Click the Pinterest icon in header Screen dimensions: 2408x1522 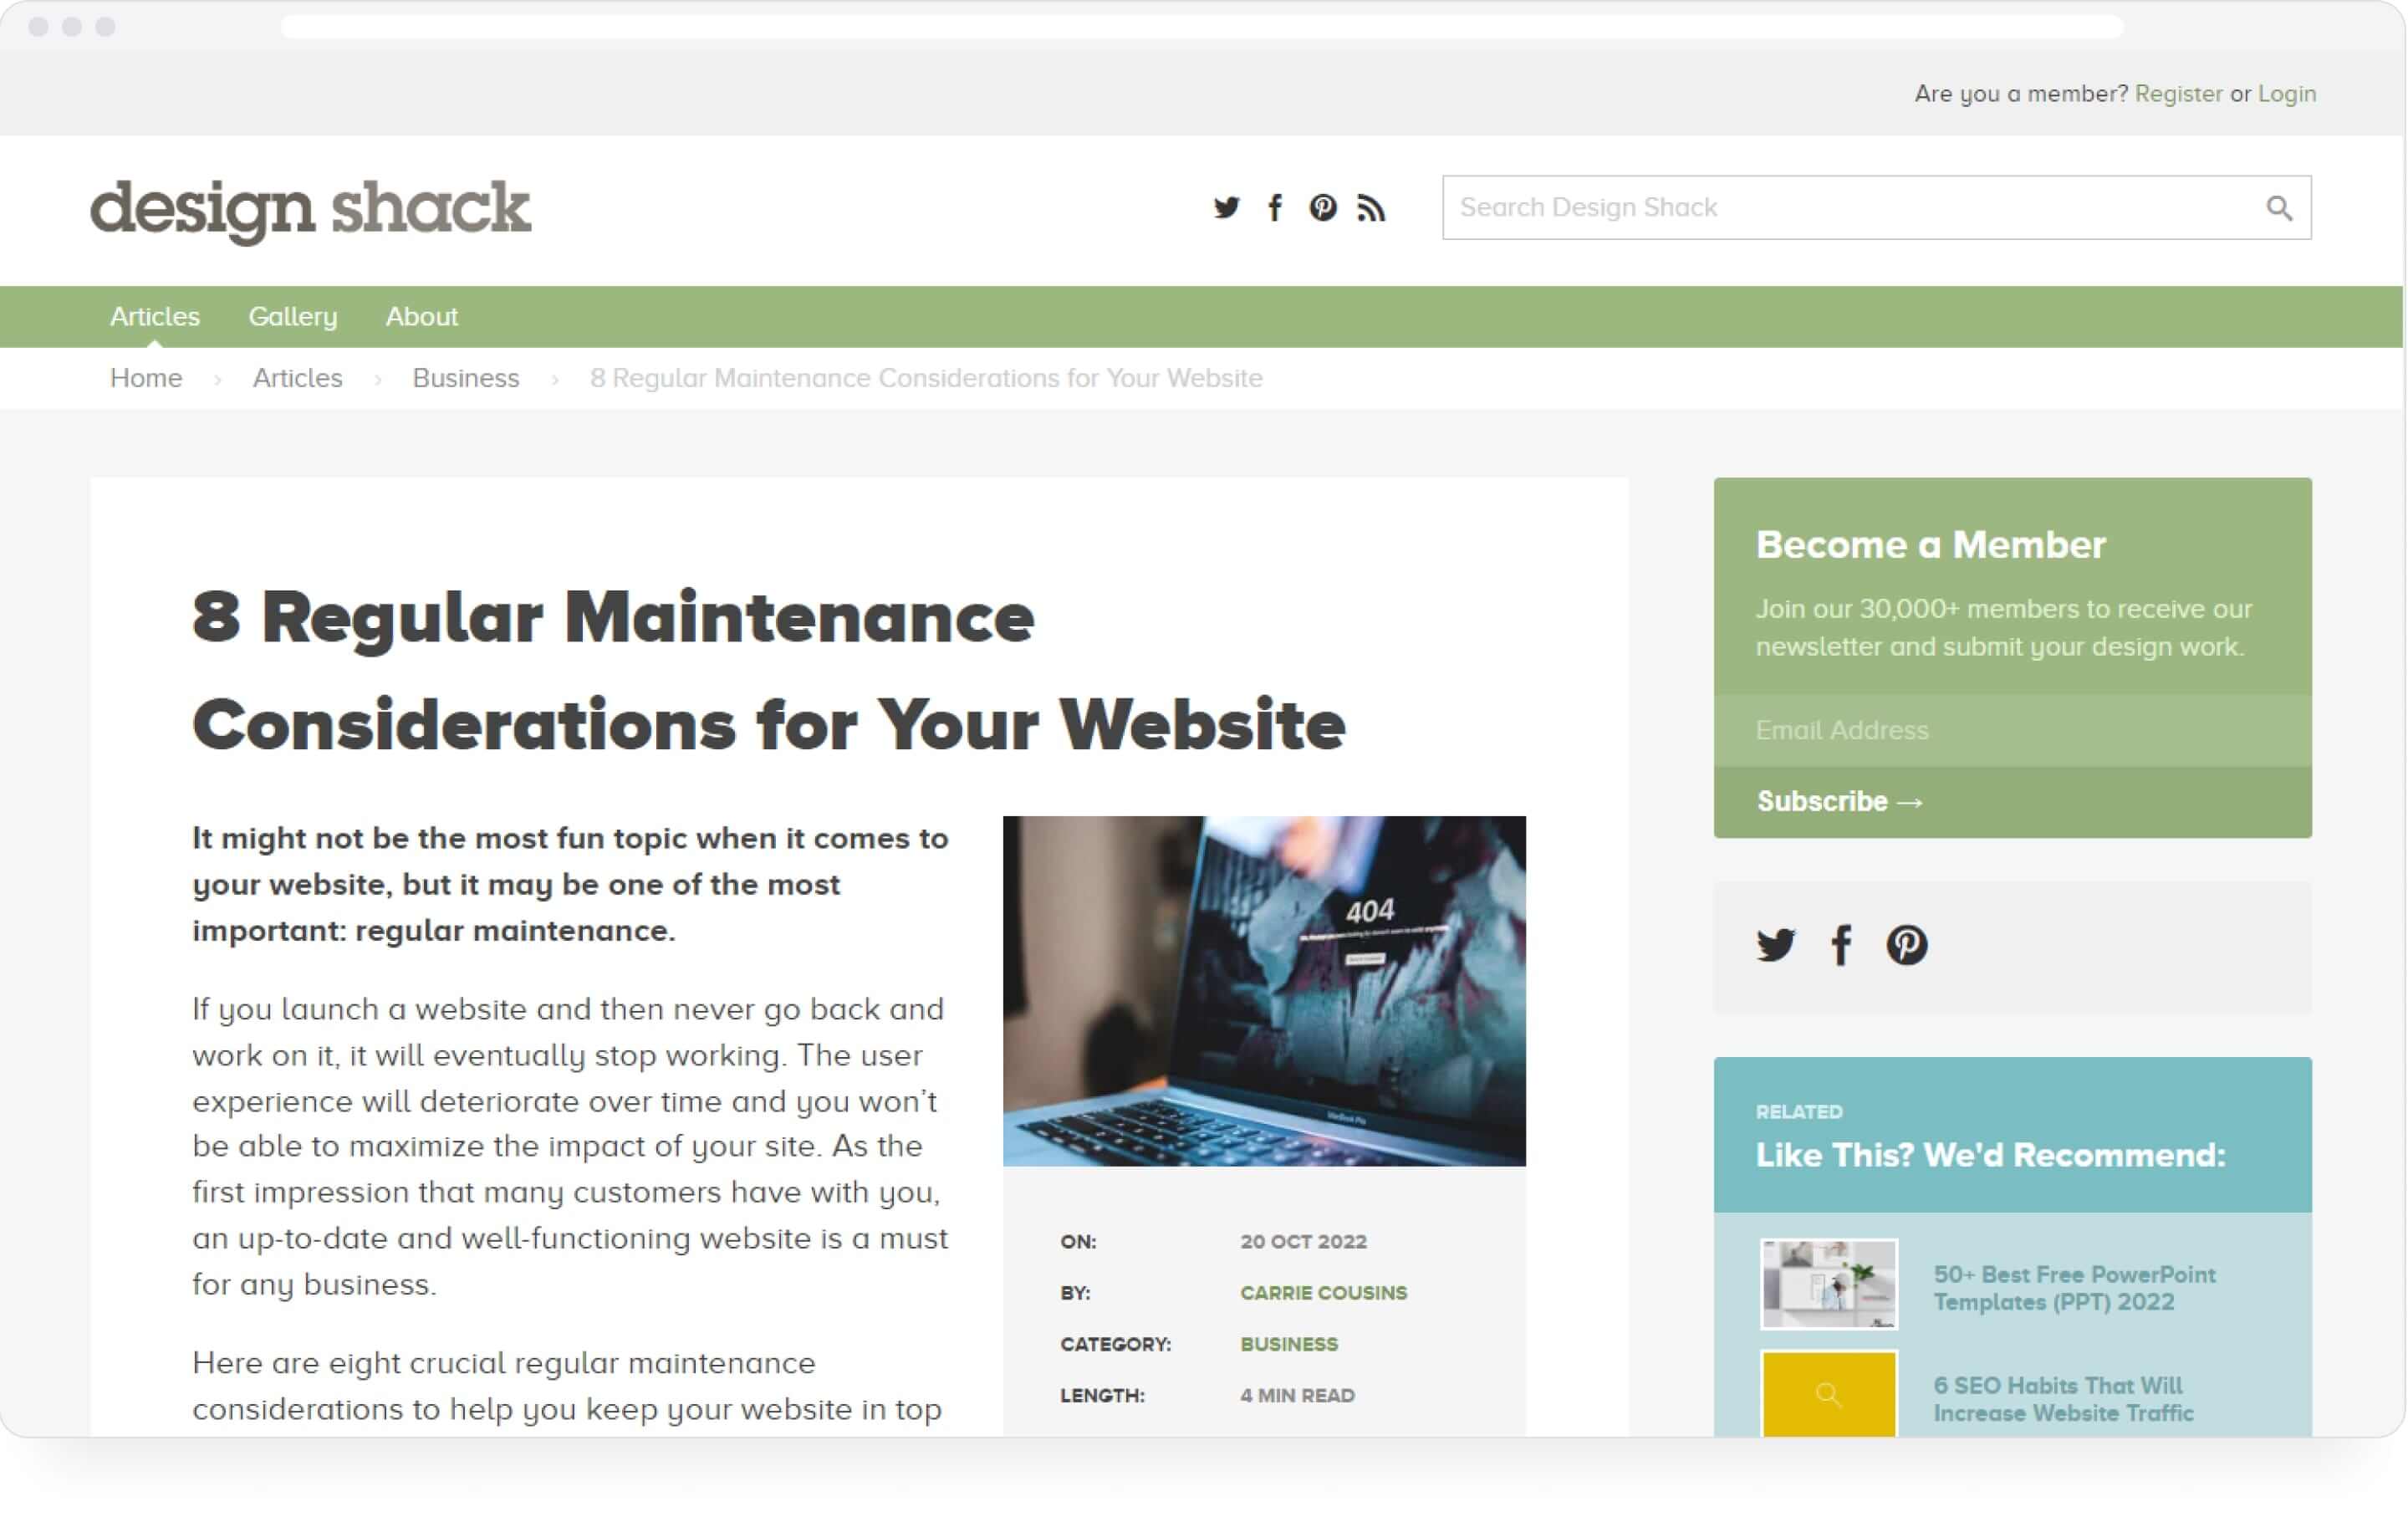(1325, 205)
